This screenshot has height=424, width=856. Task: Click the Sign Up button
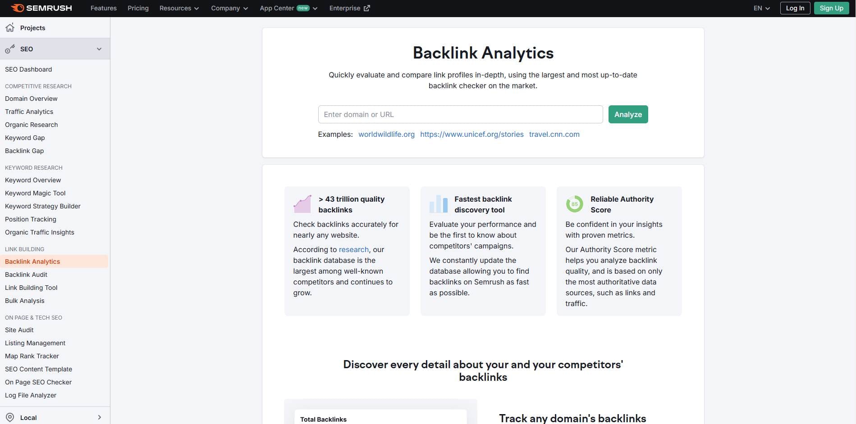[832, 8]
